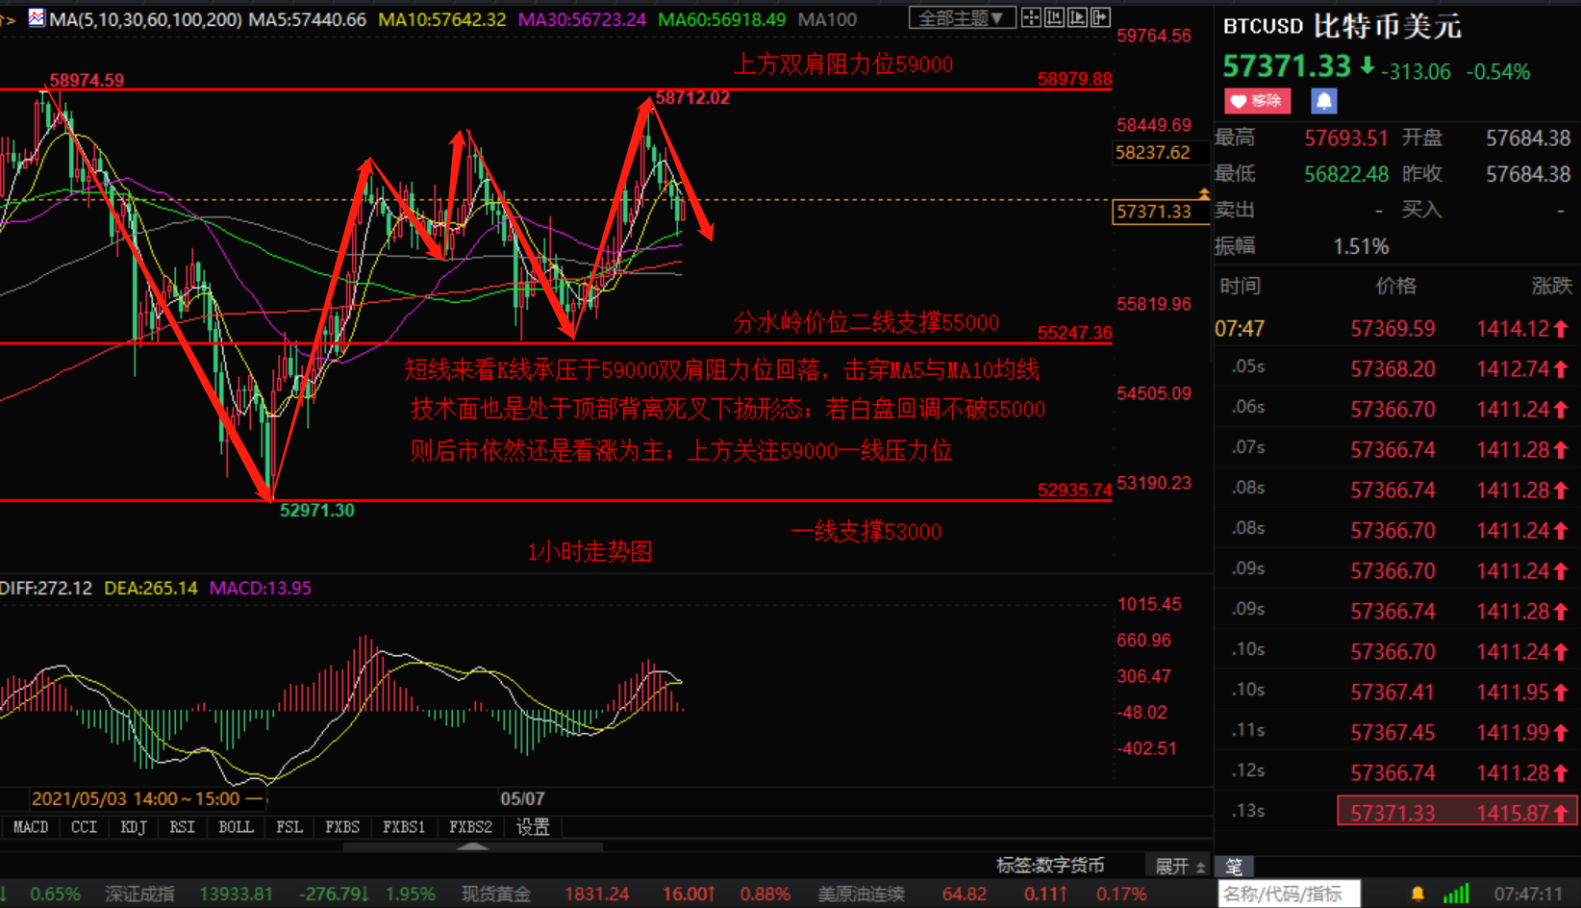Click the 58712.02 high price label

692,97
